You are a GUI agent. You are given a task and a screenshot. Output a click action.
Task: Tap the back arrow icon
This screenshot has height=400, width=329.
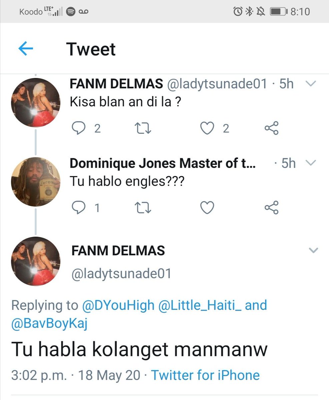pos(26,49)
